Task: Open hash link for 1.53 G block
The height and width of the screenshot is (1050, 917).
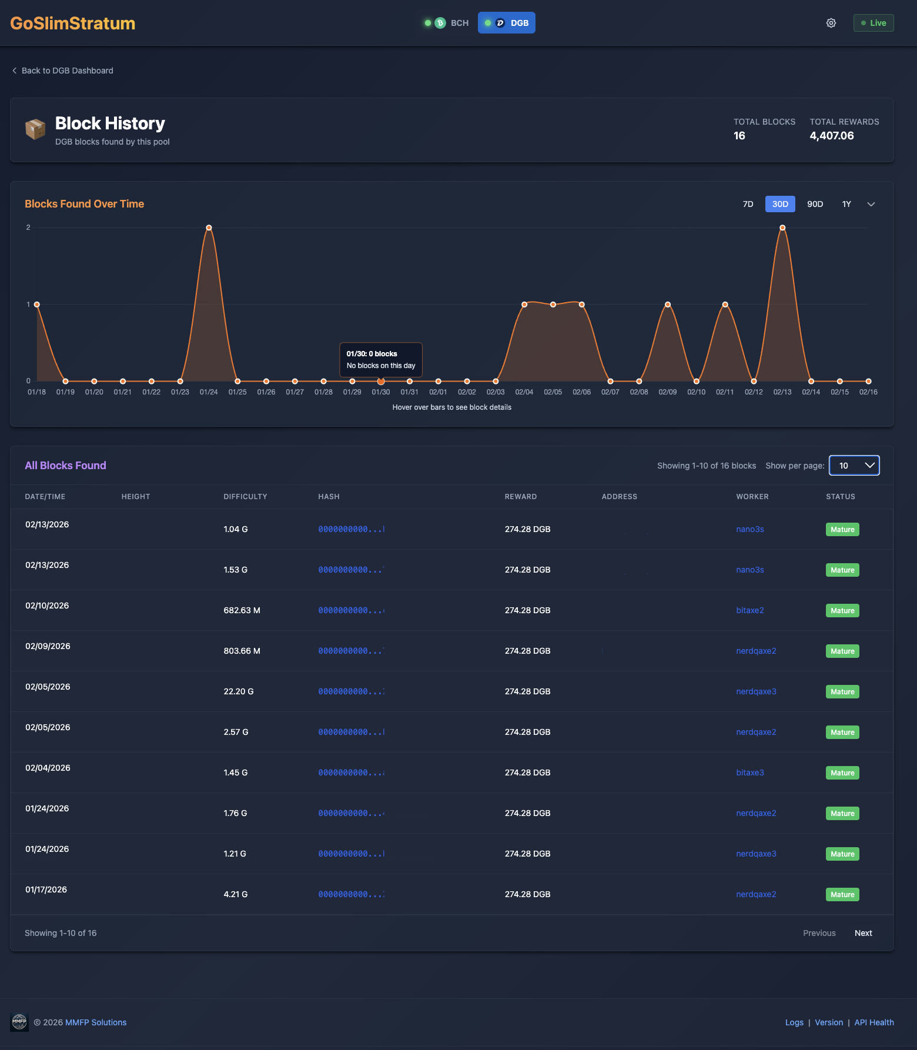Action: point(352,570)
